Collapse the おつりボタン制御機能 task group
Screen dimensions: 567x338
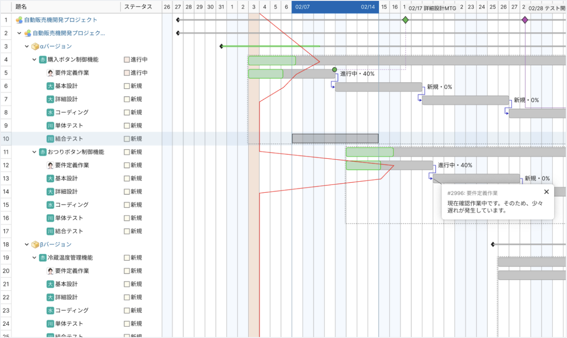point(34,152)
